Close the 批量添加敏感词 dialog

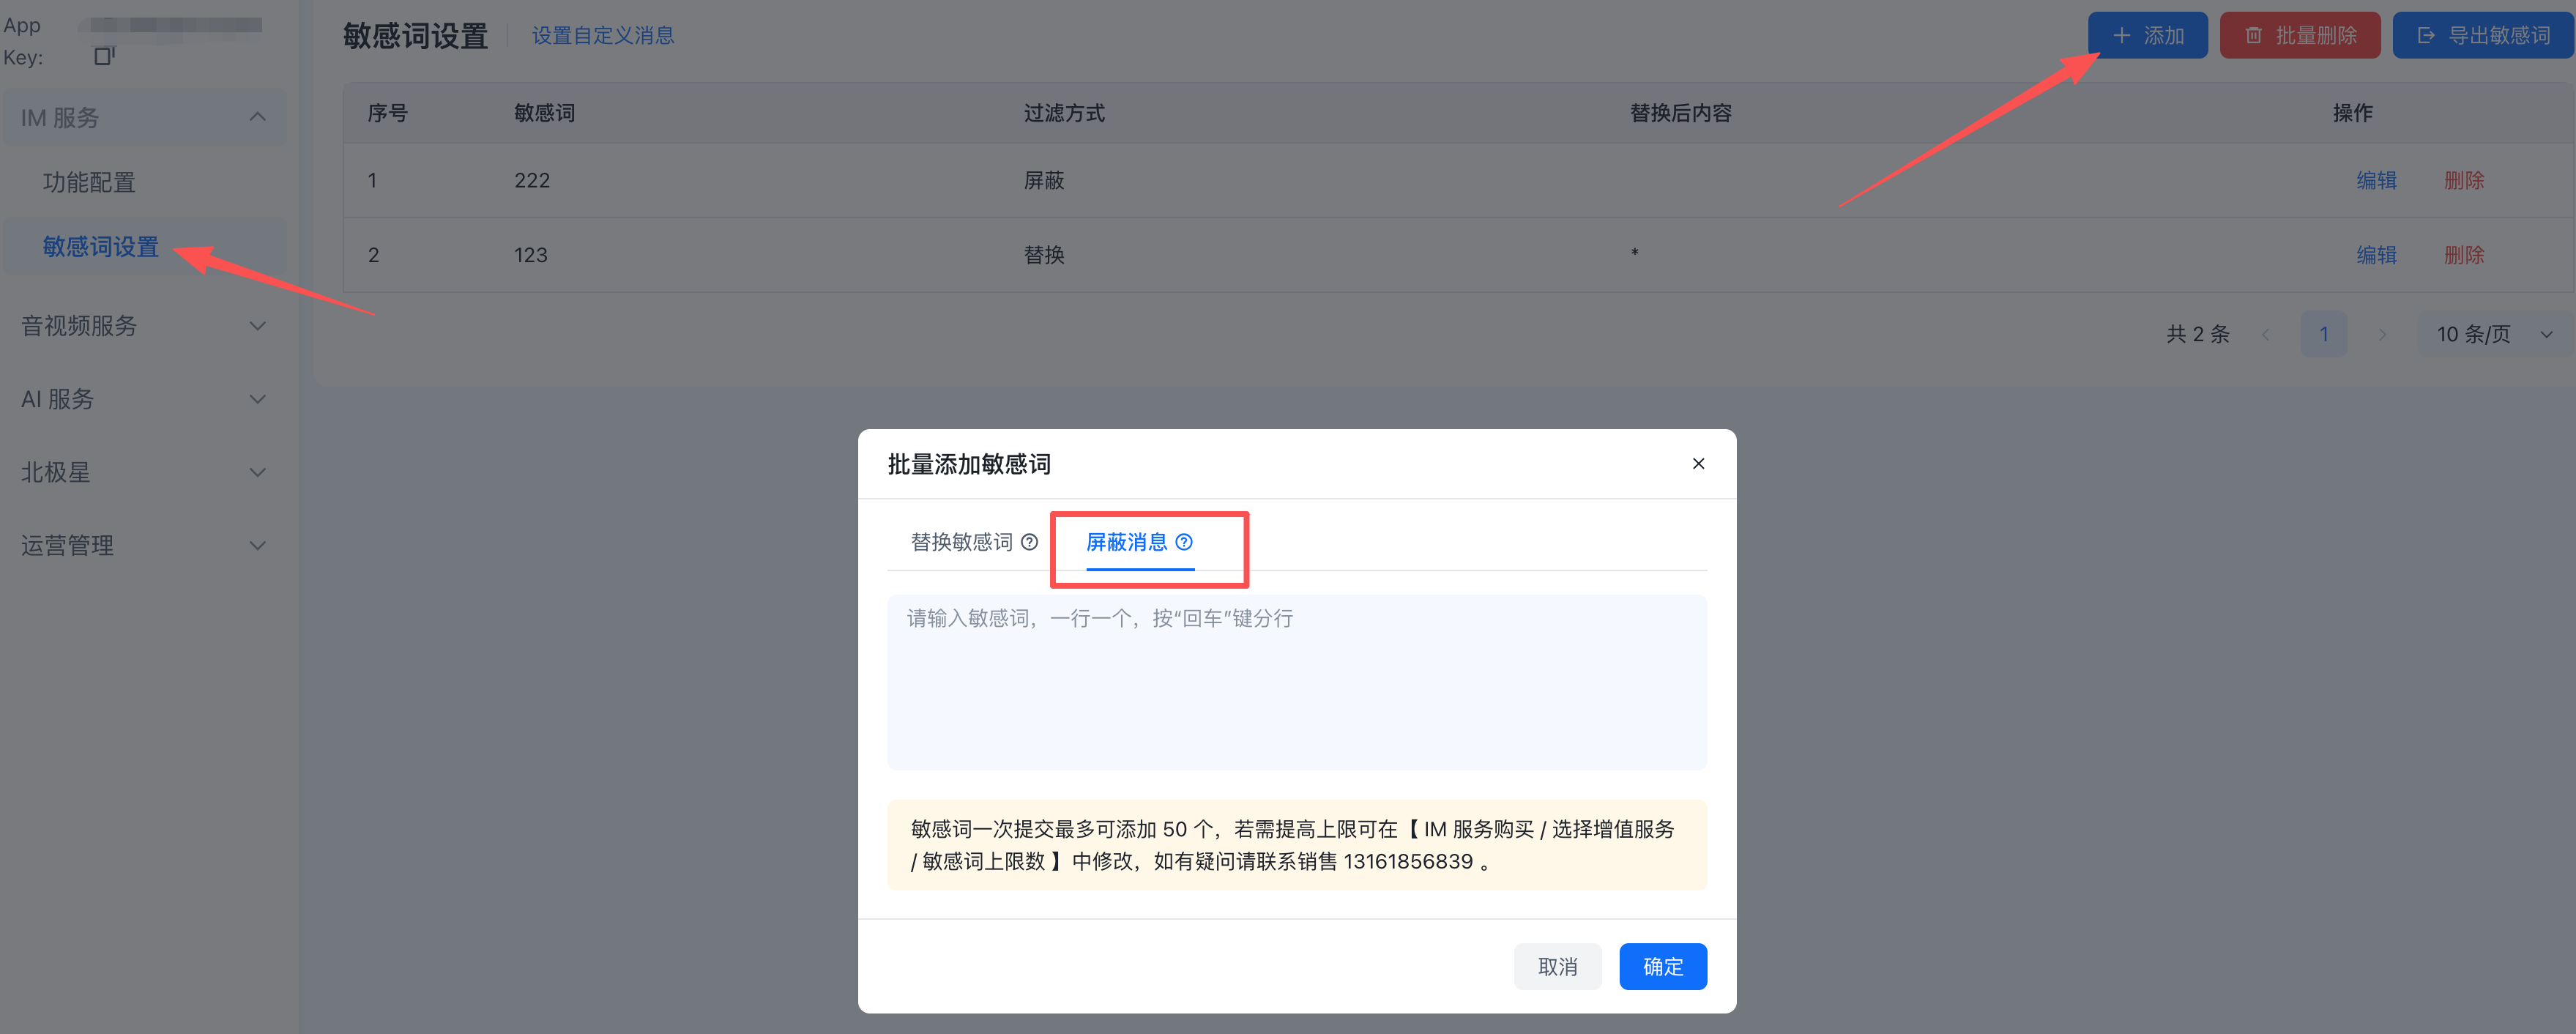1698,463
